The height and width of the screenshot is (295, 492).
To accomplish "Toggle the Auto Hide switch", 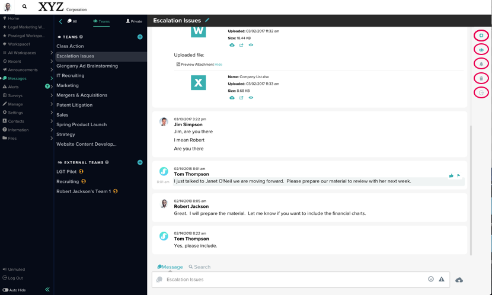I will coord(6,290).
